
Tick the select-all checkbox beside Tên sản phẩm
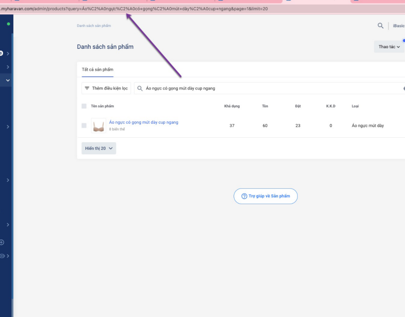(84, 106)
